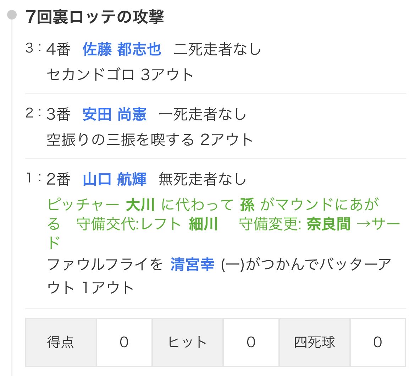The image size is (415, 376).
Task: Click the 四死球 table header cell
Action: pyautogui.click(x=315, y=342)
